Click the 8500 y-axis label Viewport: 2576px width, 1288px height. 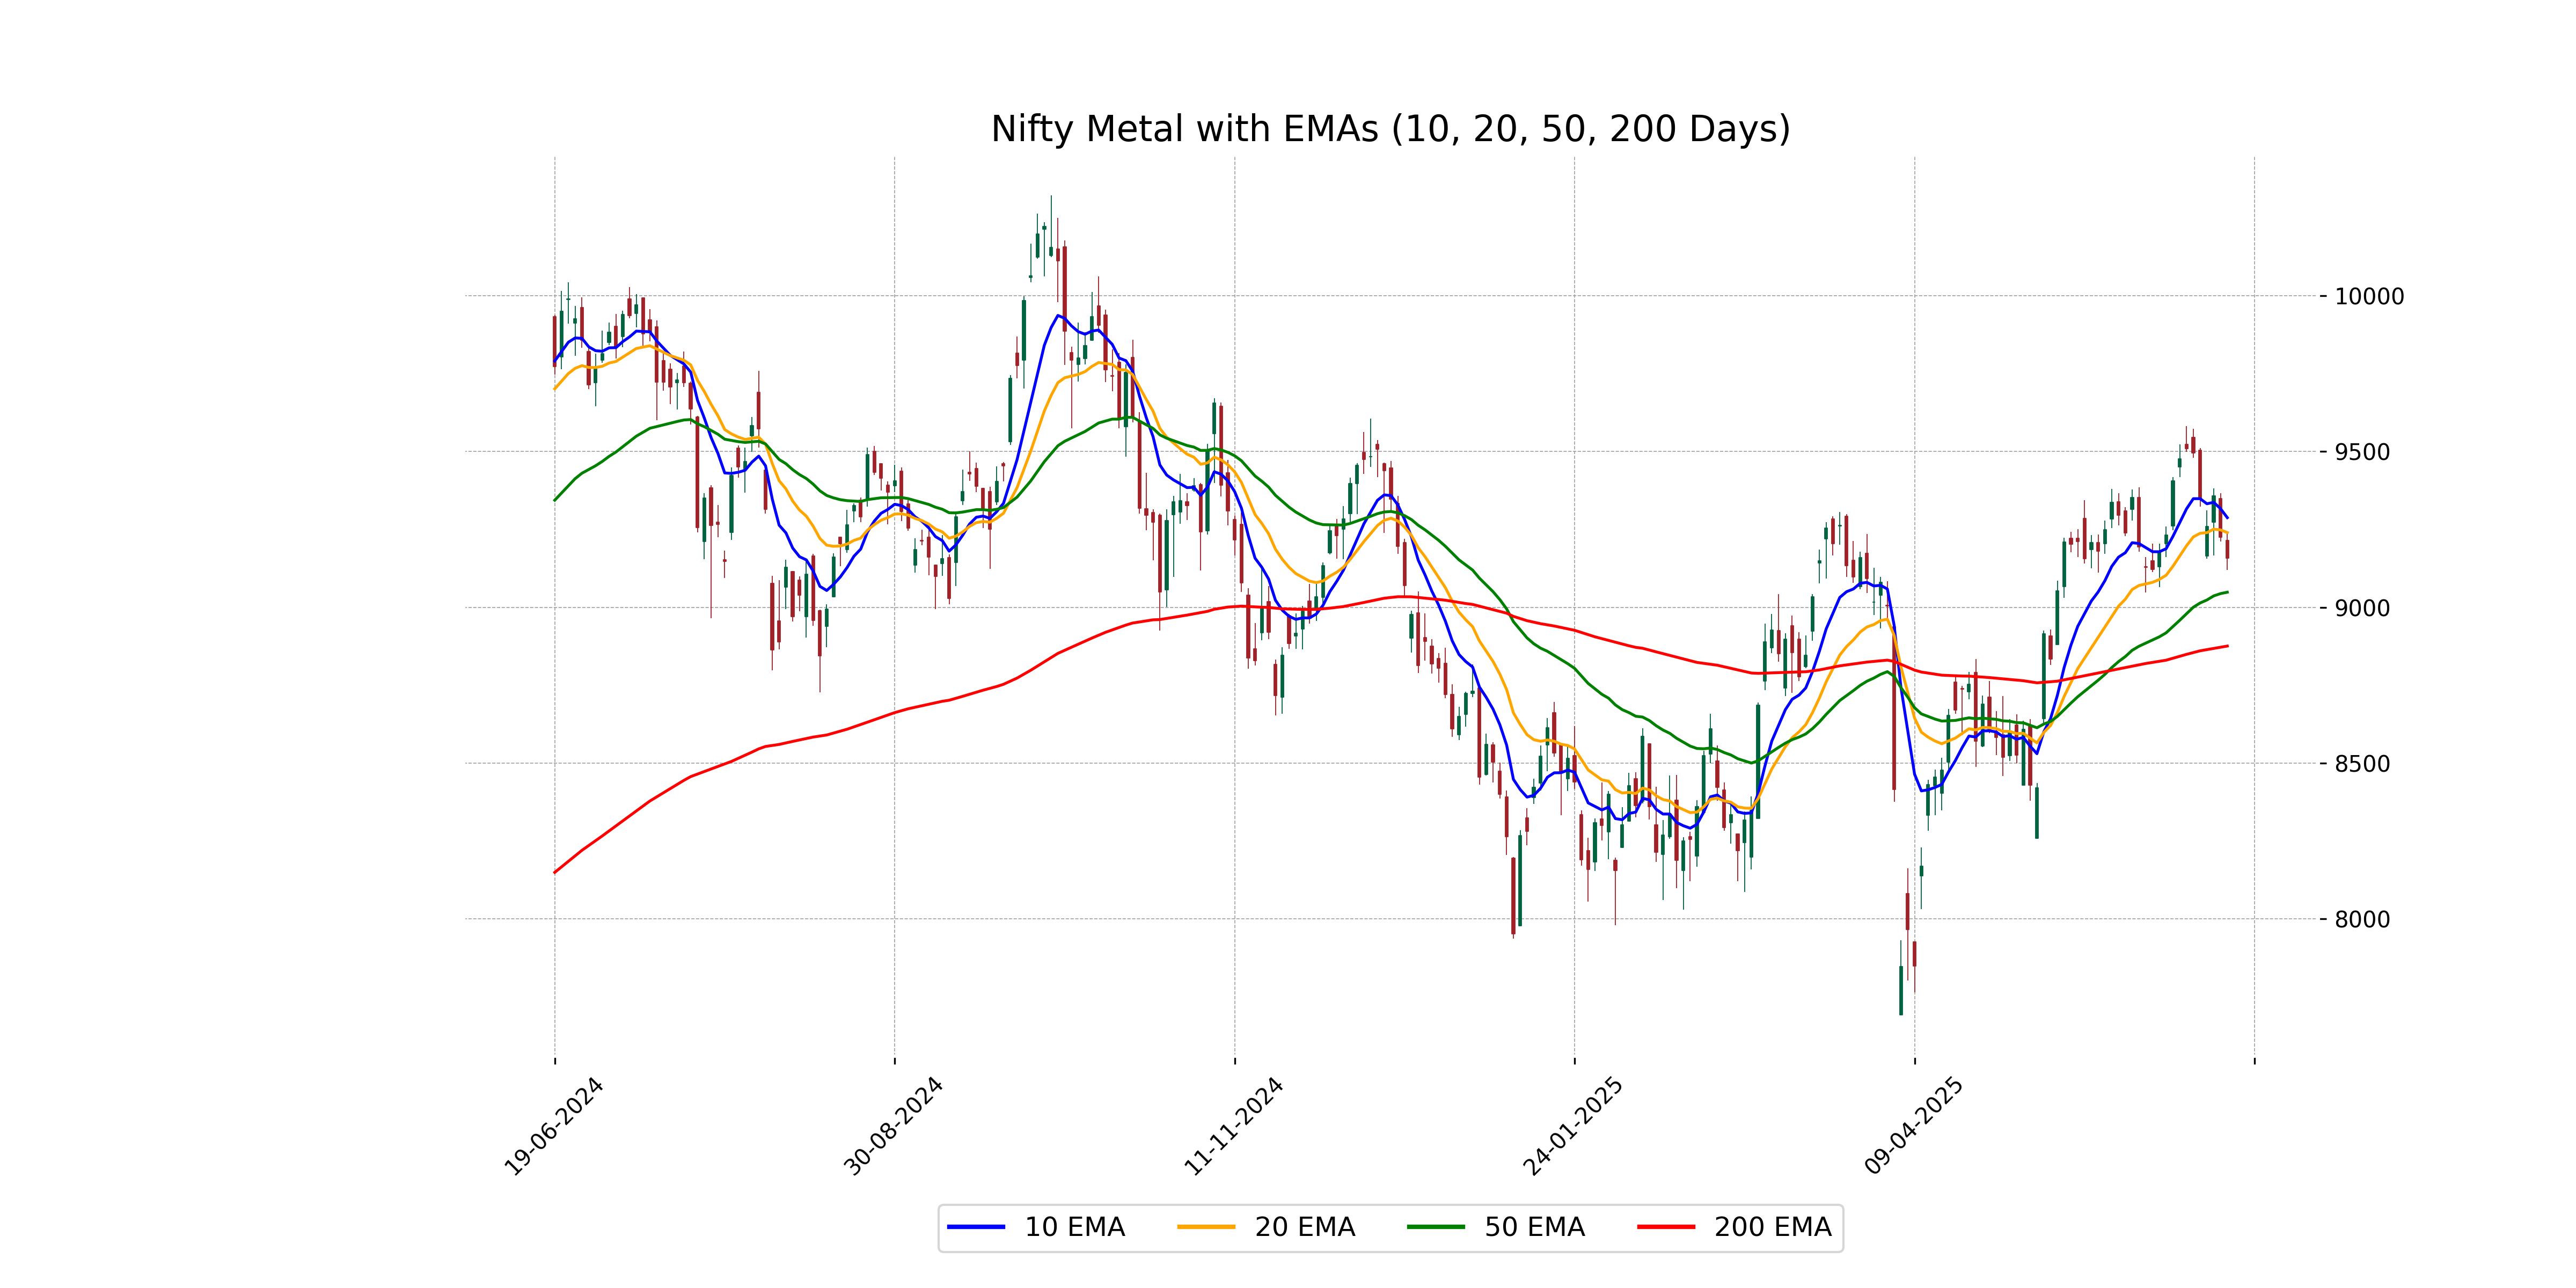tap(2362, 764)
